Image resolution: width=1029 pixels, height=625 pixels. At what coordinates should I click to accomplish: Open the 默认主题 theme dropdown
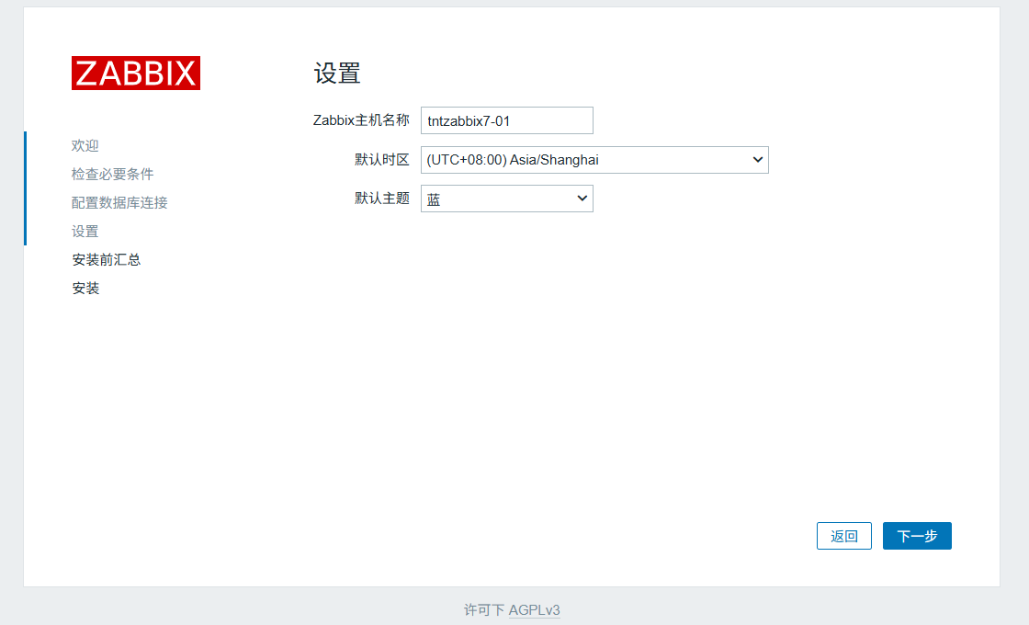506,198
